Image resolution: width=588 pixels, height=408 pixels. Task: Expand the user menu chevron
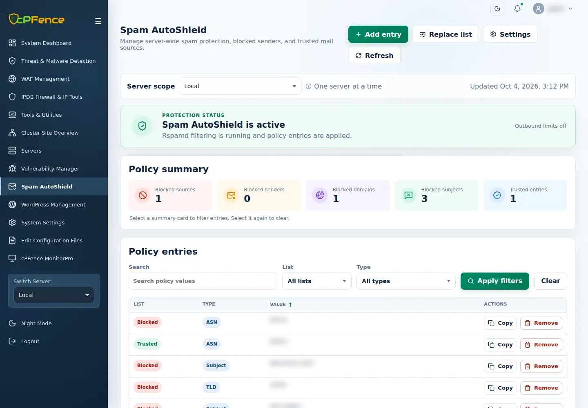click(x=570, y=9)
